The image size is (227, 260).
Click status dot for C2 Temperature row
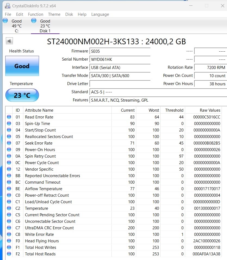[x=9, y=208]
